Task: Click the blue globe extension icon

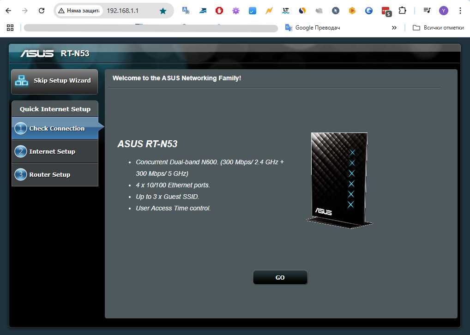Action: (369, 11)
